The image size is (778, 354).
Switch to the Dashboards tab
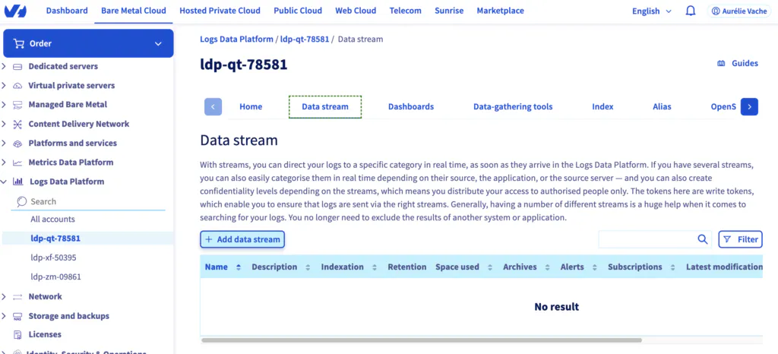pos(411,106)
